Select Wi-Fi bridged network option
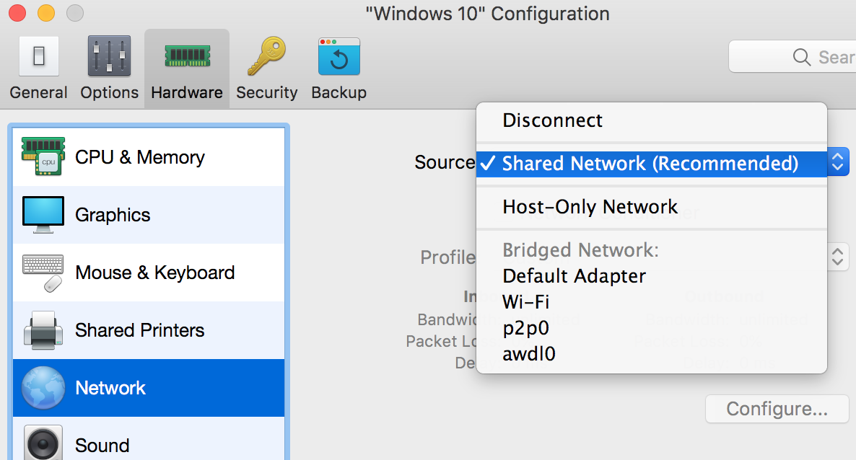 click(x=525, y=302)
